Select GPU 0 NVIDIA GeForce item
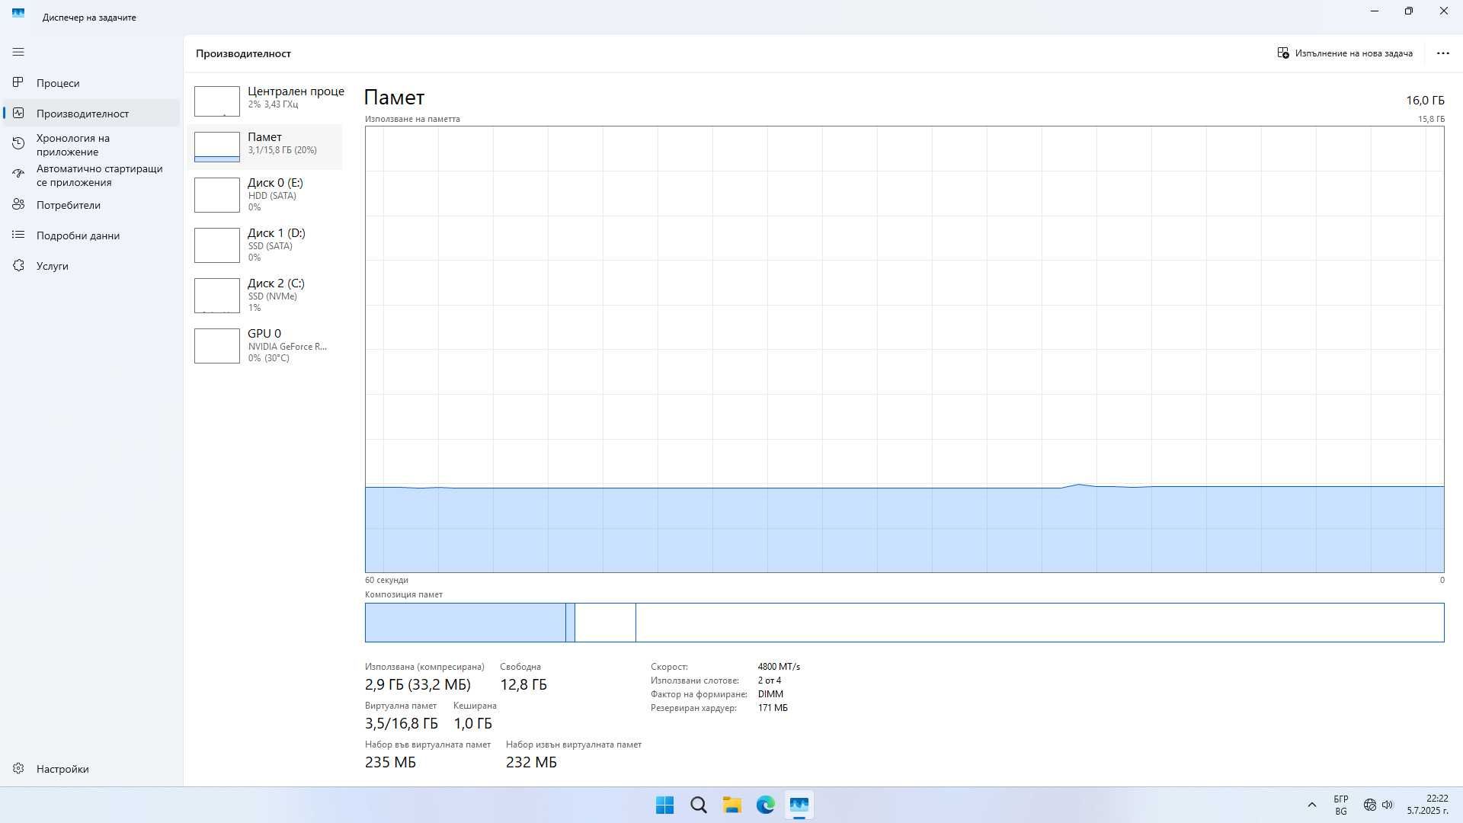 pos(265,345)
